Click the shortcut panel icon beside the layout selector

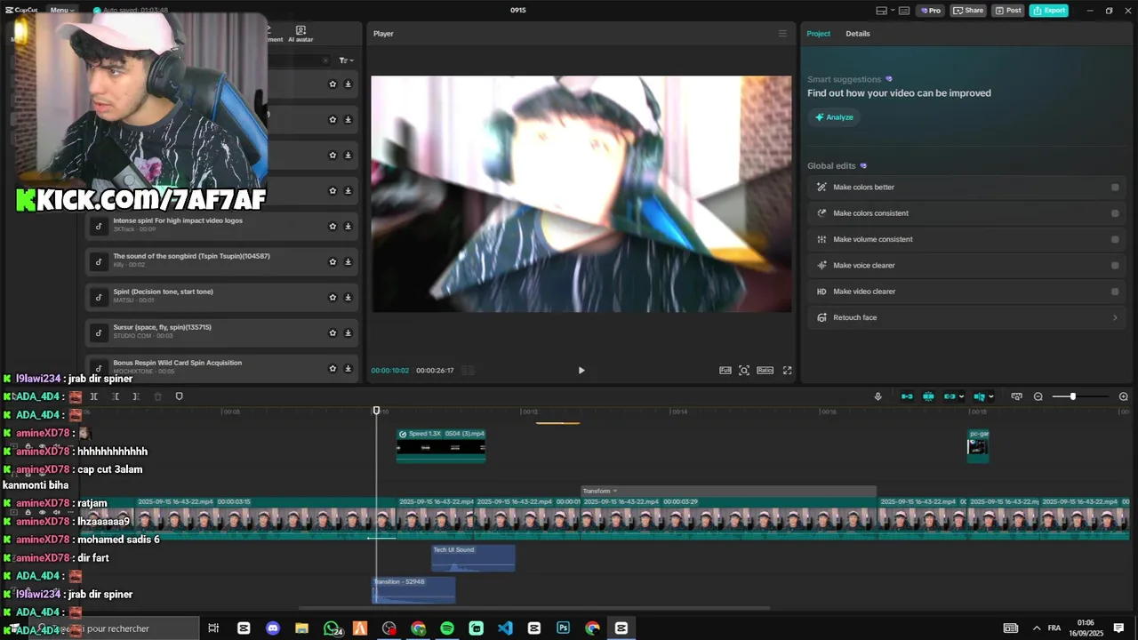tap(904, 11)
